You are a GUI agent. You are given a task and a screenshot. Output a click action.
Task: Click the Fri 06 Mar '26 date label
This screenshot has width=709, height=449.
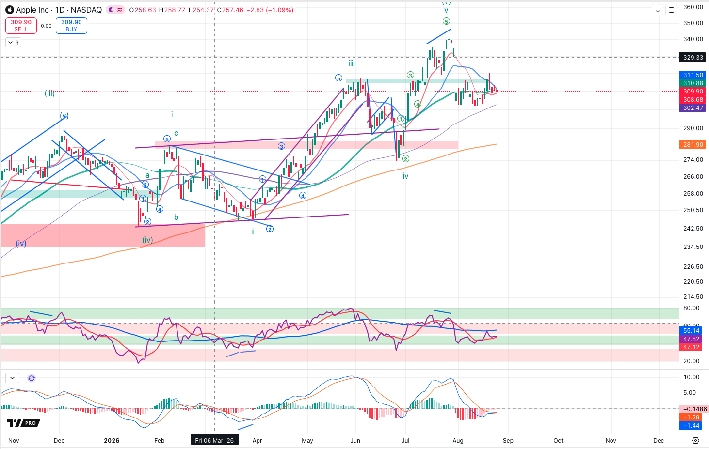pos(214,440)
